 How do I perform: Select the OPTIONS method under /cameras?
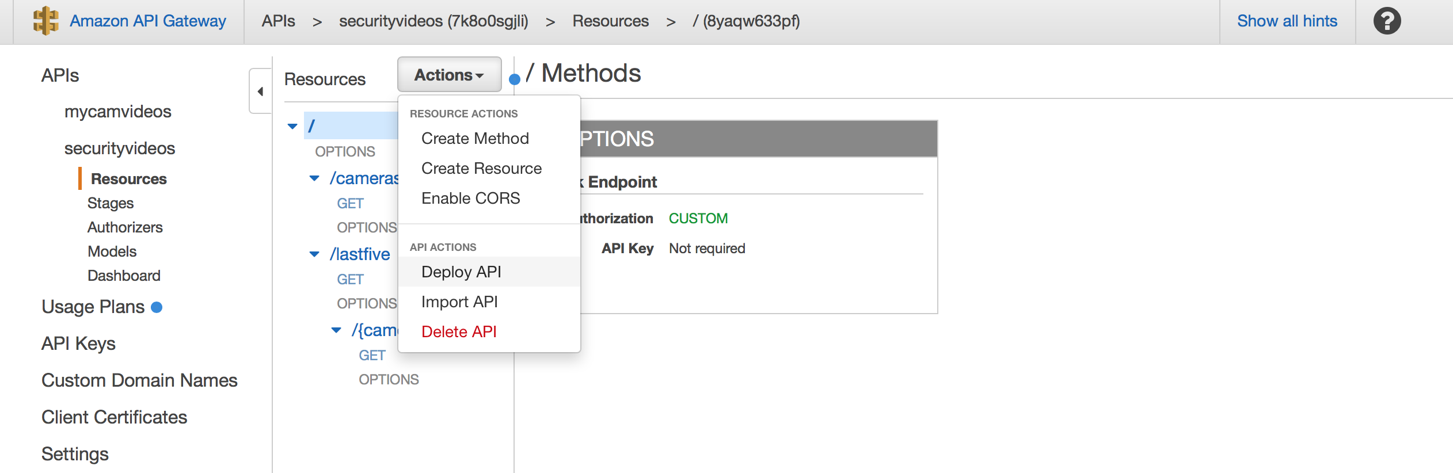[x=367, y=227]
